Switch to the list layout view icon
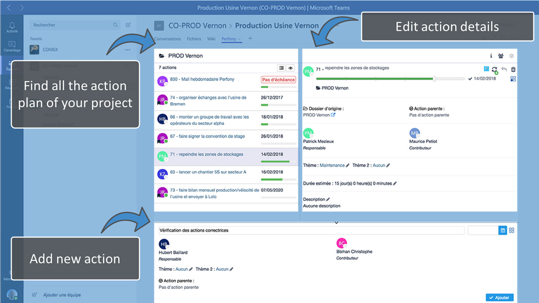The width and height of the screenshot is (539, 303). (281, 68)
